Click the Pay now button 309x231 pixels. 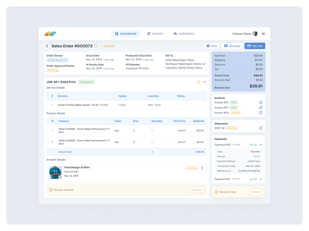tap(255, 46)
